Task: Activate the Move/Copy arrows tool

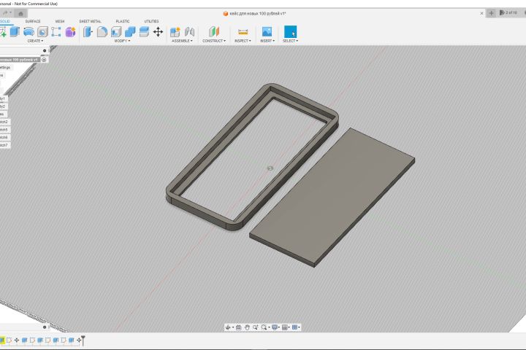Action: [158, 31]
